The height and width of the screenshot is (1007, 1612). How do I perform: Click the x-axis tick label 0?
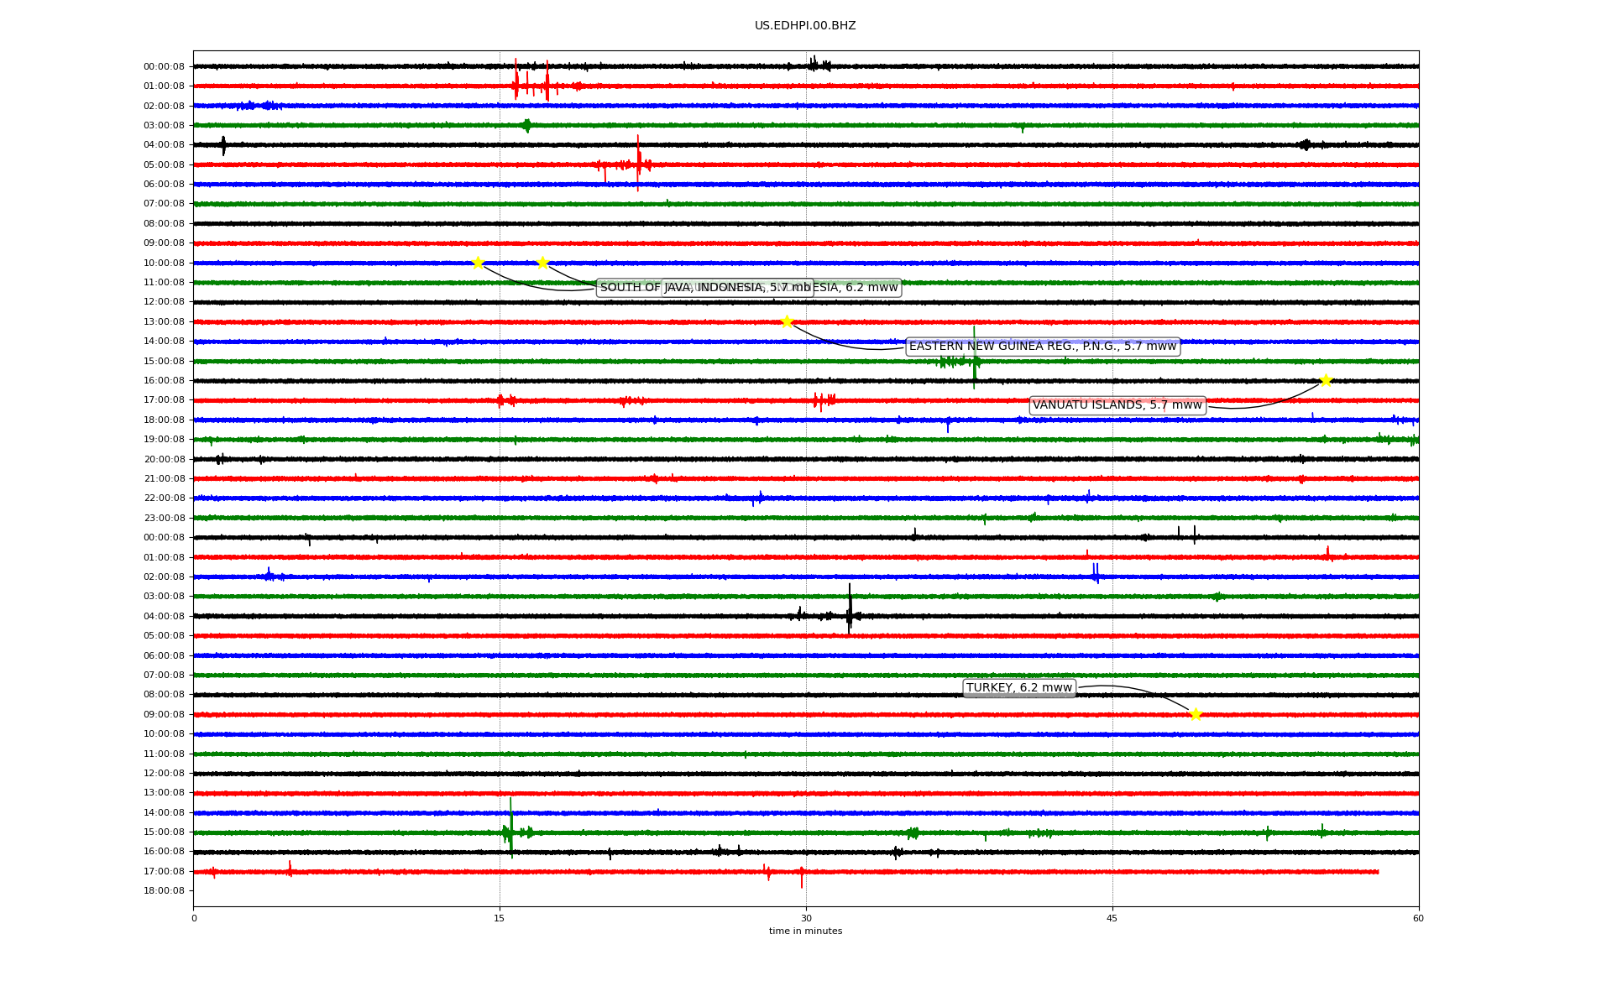tap(194, 918)
